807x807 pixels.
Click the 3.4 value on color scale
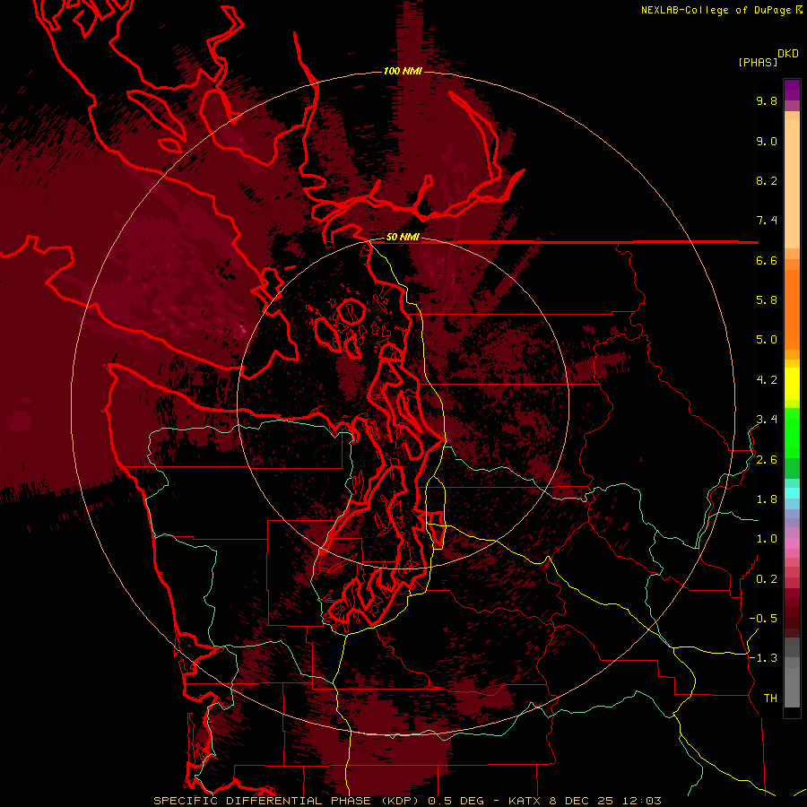click(767, 420)
